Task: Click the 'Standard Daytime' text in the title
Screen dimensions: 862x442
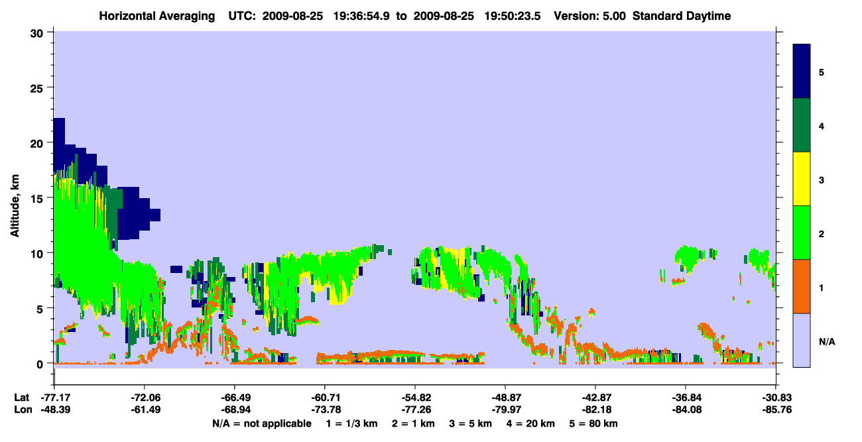Action: tap(682, 16)
